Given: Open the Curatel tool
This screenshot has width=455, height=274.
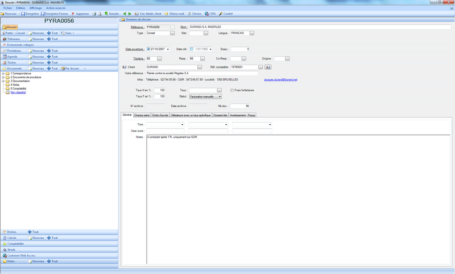Looking at the screenshot, I should pos(226,14).
